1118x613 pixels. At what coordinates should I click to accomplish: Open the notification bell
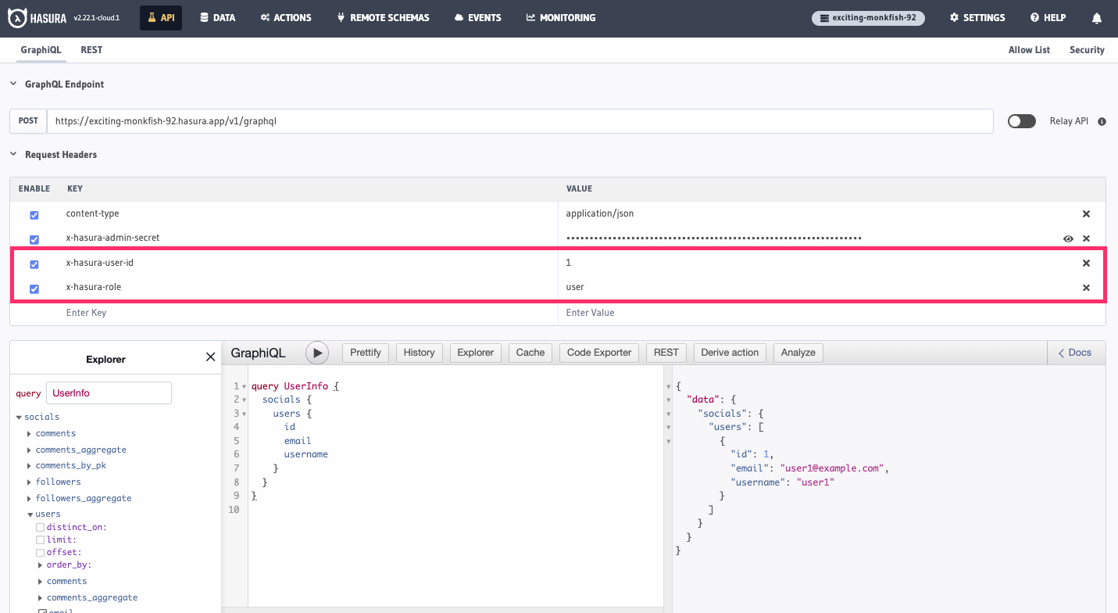point(1096,17)
